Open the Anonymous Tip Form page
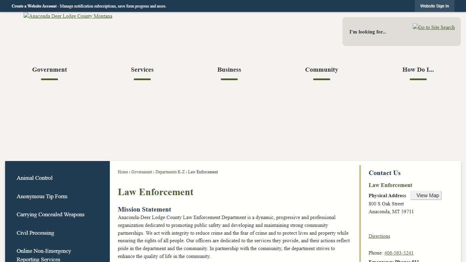The height and width of the screenshot is (262, 466). coord(42,196)
